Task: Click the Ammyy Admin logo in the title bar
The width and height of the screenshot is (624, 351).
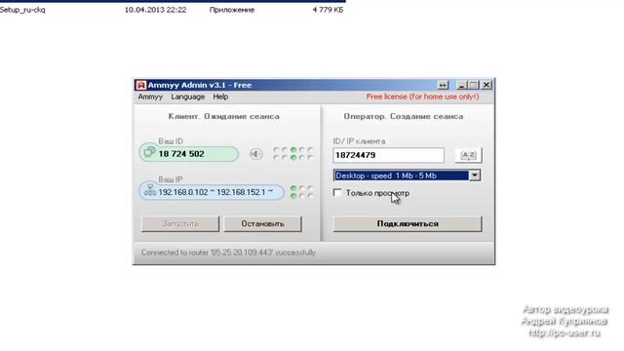Action: (140, 85)
